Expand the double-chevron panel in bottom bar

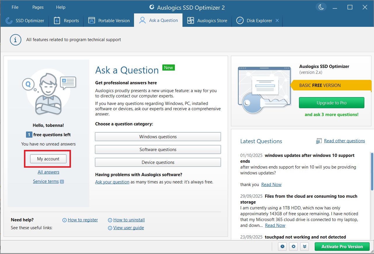[x=305, y=247]
